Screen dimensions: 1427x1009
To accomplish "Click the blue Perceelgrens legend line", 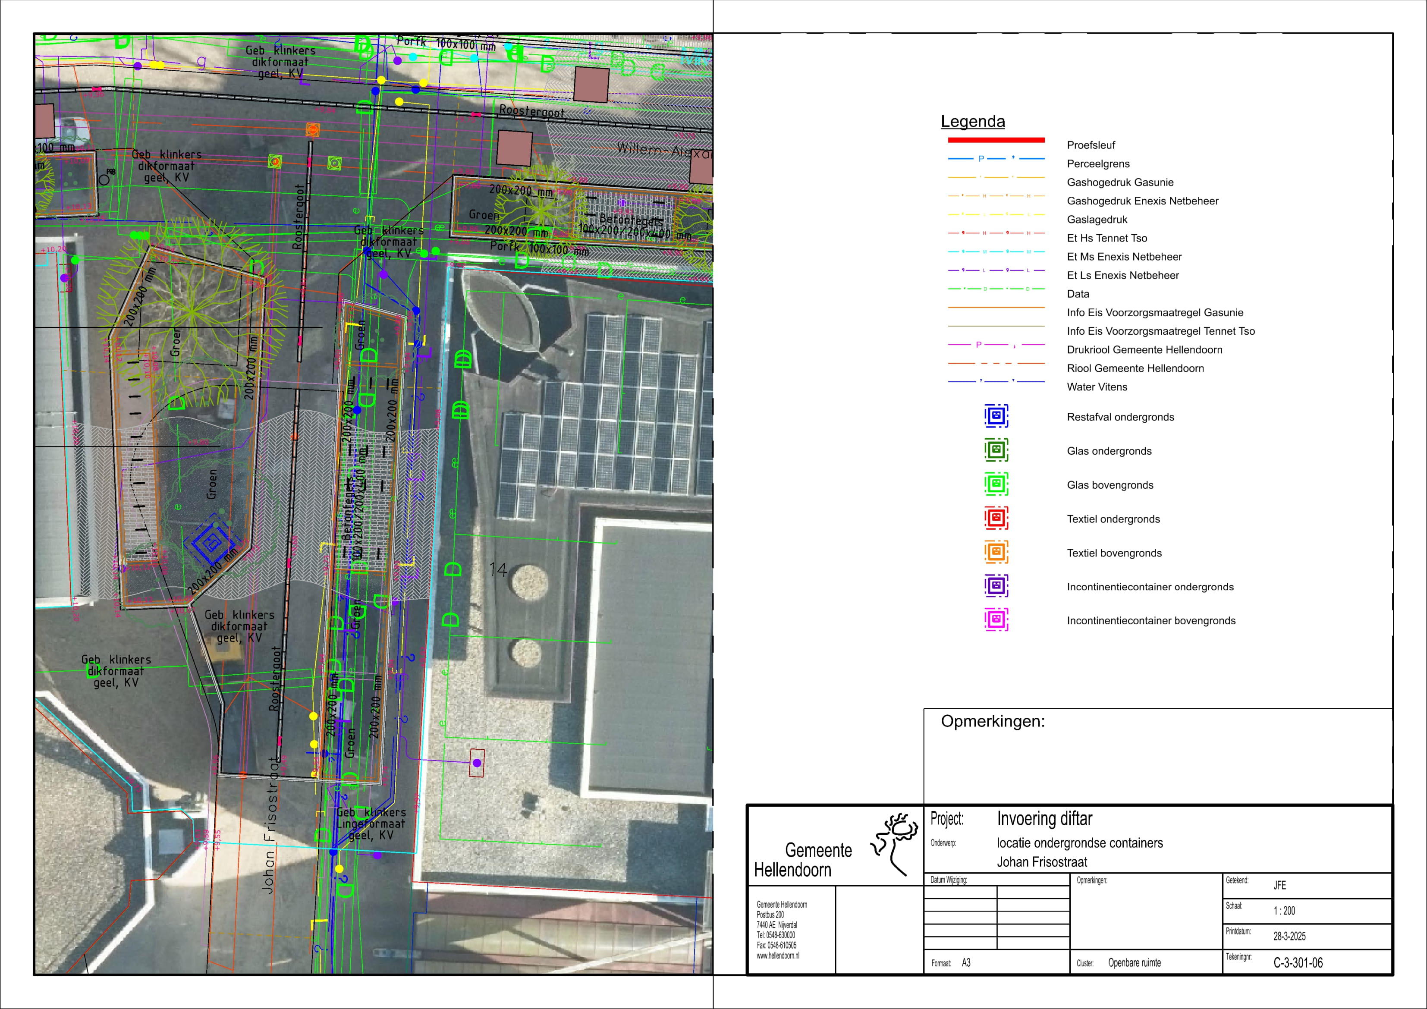I will coord(996,158).
